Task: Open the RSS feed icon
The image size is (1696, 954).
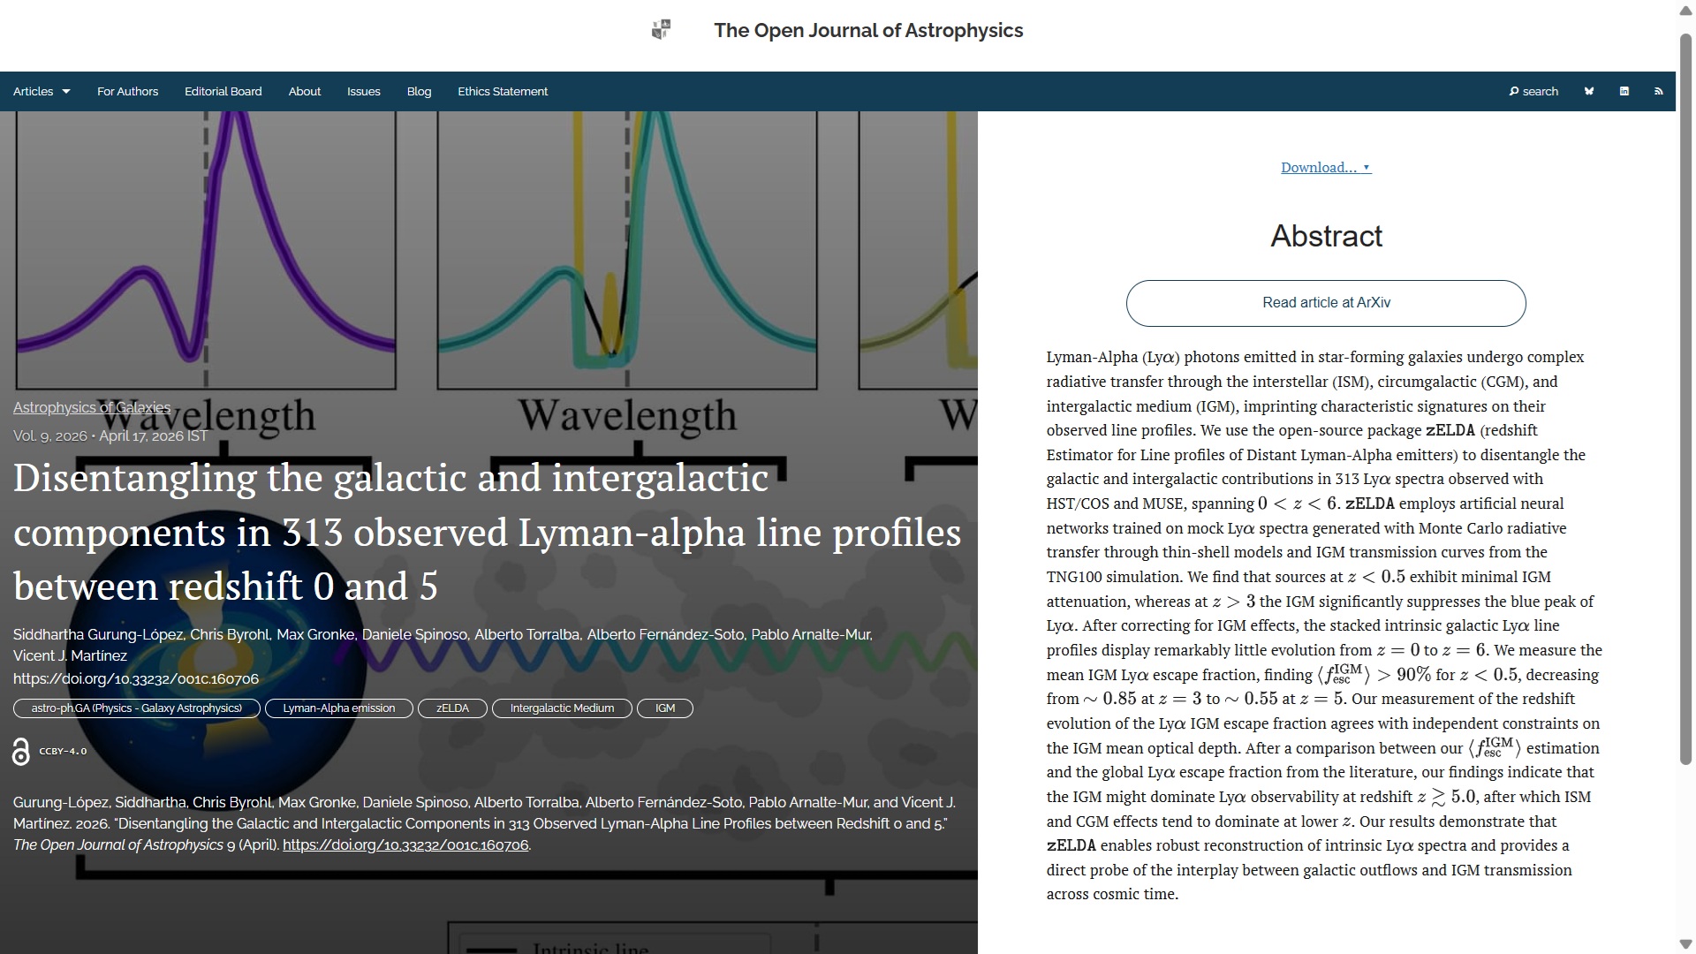Action: click(1658, 91)
